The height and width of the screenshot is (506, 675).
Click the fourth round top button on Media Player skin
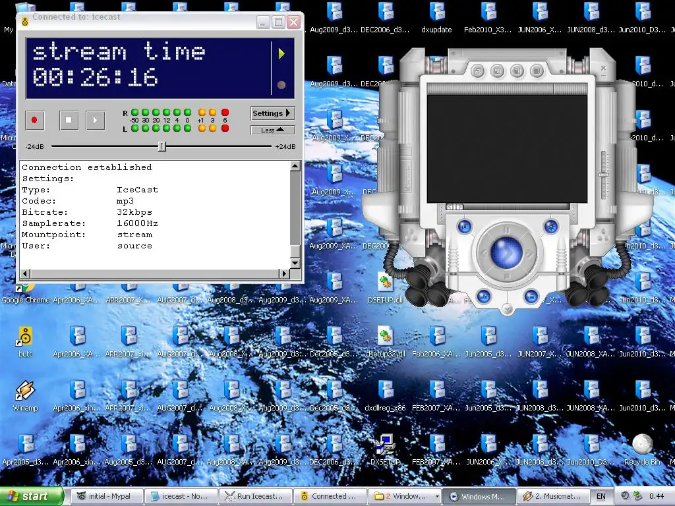click(x=537, y=70)
